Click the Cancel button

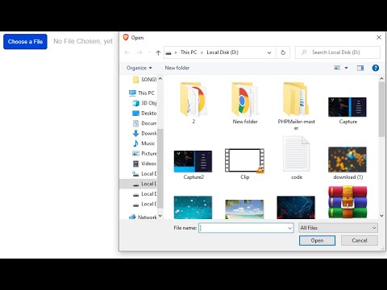pos(360,241)
